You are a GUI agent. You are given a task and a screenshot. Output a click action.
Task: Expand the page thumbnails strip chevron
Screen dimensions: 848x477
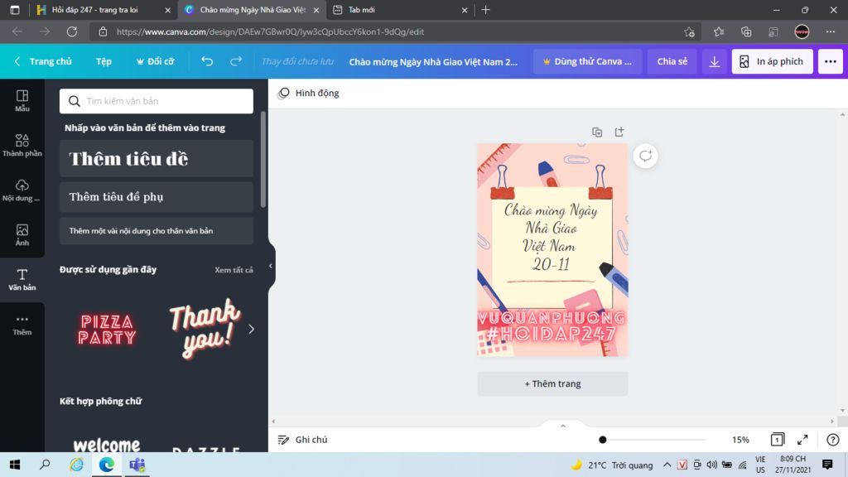pyautogui.click(x=562, y=426)
